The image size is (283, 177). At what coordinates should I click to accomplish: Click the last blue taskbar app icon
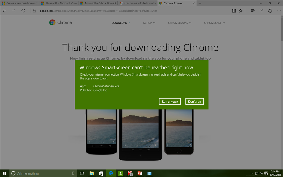(x=150, y=173)
